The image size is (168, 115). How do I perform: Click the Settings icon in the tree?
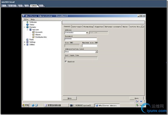(27, 42)
